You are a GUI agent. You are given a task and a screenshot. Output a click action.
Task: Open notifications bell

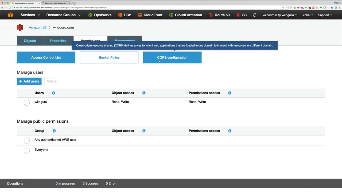point(255,15)
